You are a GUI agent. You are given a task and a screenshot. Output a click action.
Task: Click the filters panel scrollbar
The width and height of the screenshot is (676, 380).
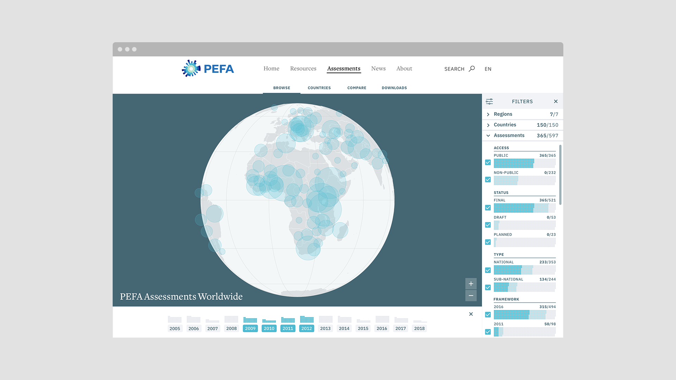coord(560,175)
